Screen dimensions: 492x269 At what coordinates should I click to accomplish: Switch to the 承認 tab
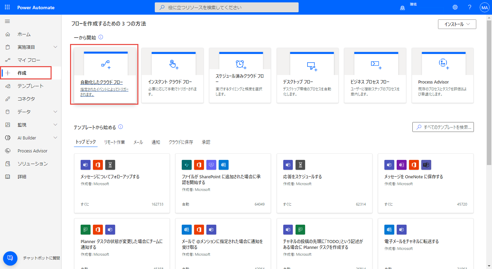point(206,142)
